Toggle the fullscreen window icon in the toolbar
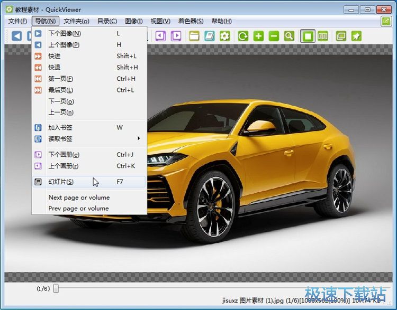The image size is (397, 310). point(340,36)
